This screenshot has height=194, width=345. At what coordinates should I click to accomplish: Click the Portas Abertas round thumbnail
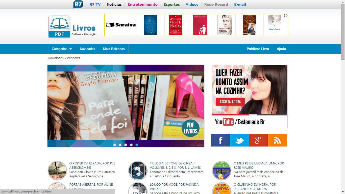pos(57,186)
